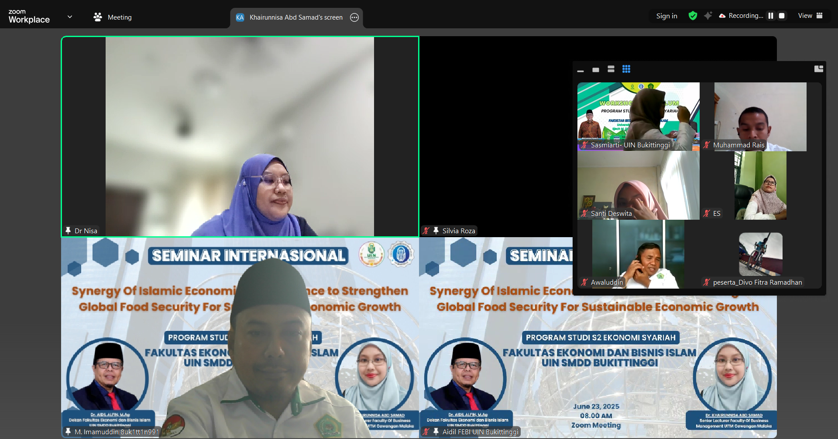Click the Zoom Workplace logo

click(29, 17)
